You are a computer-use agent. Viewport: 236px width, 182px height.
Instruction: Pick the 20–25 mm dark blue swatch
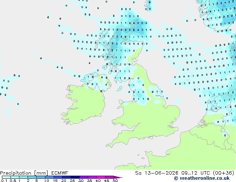click(x=67, y=177)
